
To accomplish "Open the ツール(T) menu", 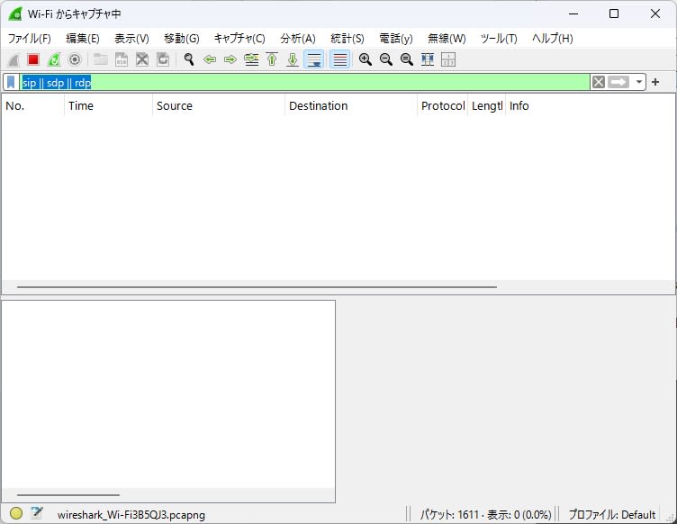I will coord(499,39).
